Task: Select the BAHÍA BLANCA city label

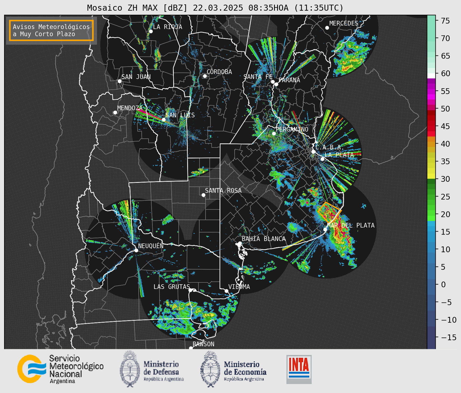Action: pos(264,239)
